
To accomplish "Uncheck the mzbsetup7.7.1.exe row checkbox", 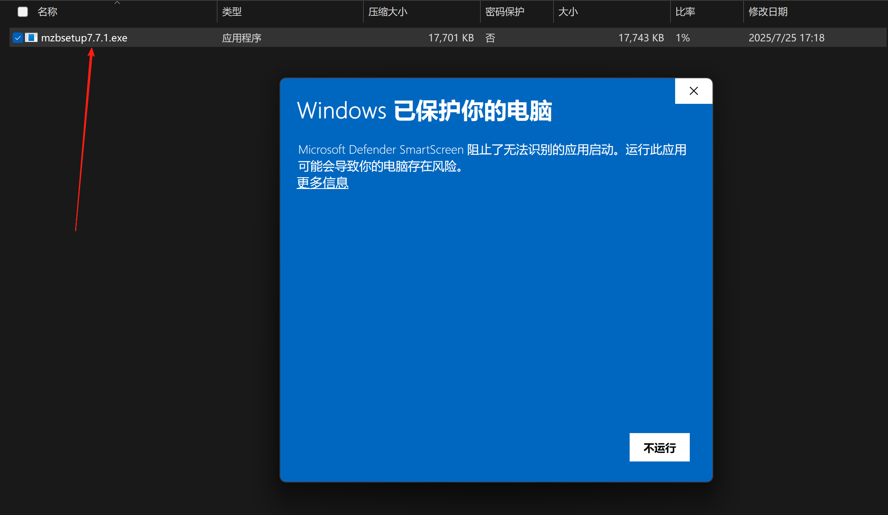I will (17, 38).
